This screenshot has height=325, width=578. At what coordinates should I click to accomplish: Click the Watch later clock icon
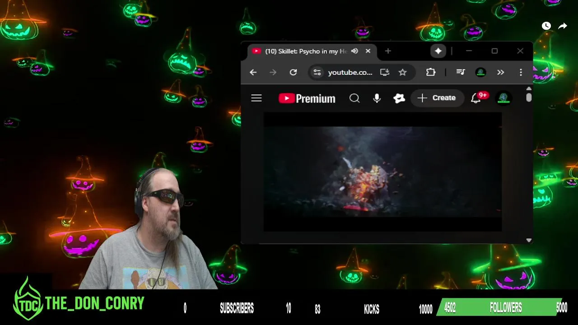pos(546,26)
